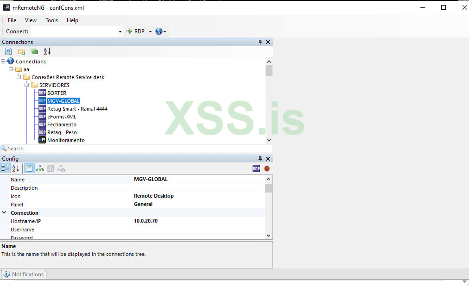Click the RDP quick connect button
Viewport: 469px width, 286px height.
(x=135, y=31)
